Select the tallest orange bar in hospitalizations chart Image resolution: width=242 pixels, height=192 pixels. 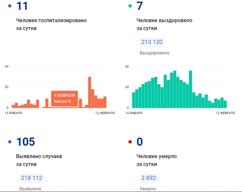tap(89, 92)
